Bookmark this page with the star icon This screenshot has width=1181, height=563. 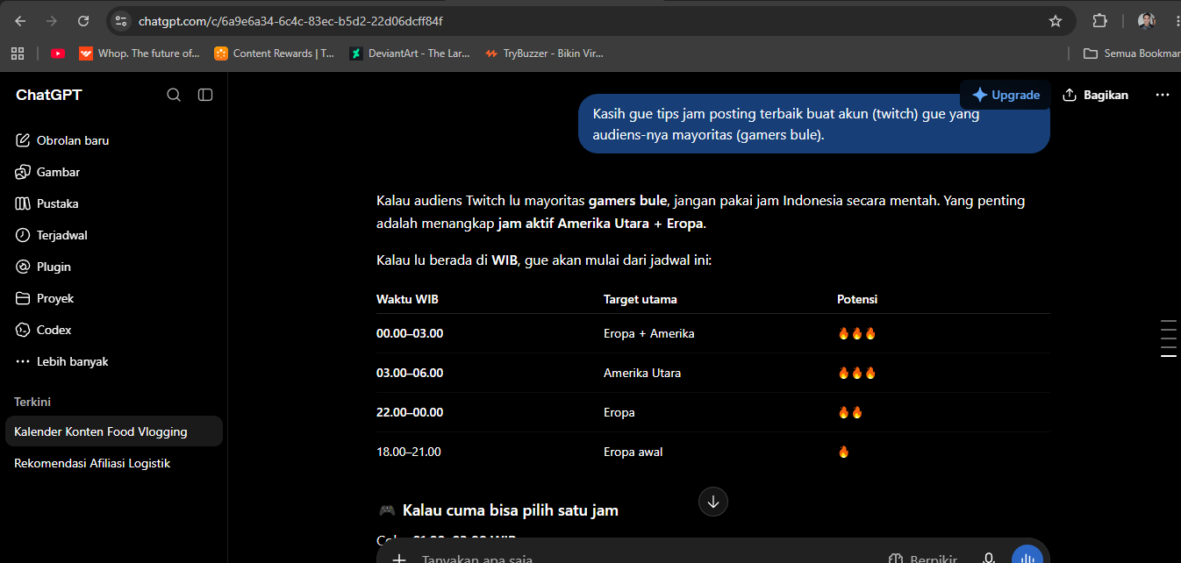[x=1056, y=21]
